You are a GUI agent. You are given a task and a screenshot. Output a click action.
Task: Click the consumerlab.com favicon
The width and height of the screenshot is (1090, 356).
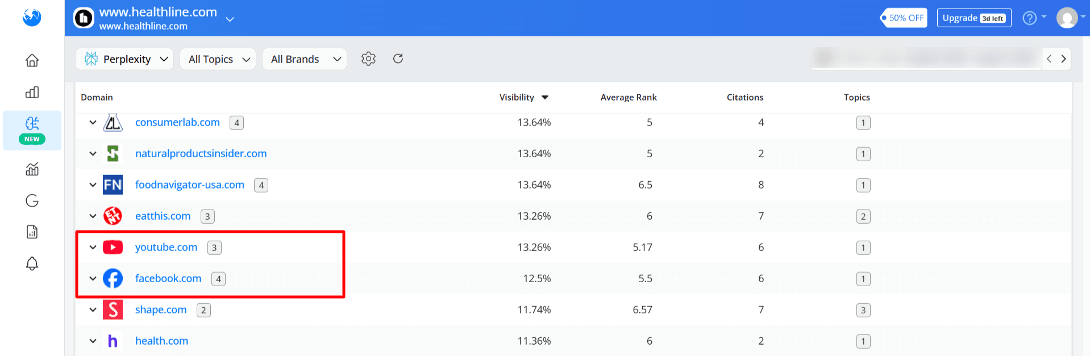point(113,122)
